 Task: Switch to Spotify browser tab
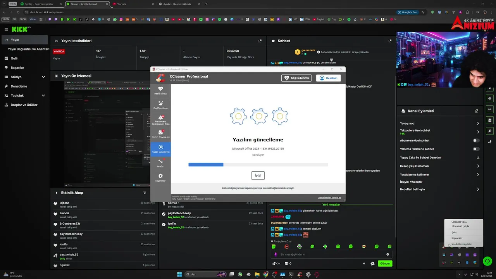coord(41,4)
